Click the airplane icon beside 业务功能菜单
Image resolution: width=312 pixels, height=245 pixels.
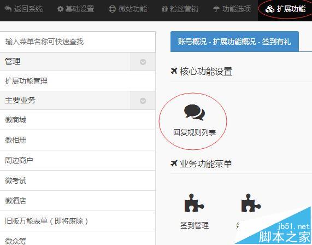[x=174, y=164]
